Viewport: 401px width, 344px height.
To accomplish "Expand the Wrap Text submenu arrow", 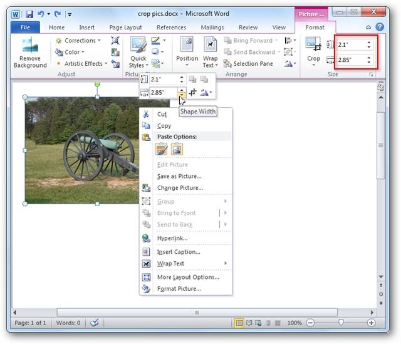I will coord(226,263).
